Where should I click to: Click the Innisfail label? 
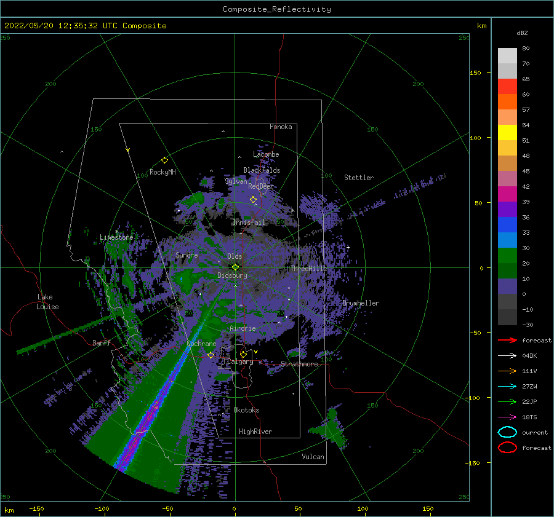click(249, 223)
